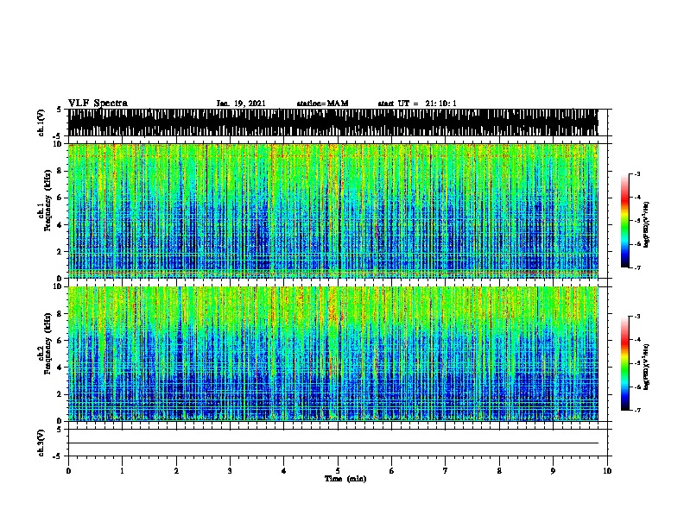Click inside the ch.2 spectrogram panel
The image size is (684, 528).
click(333, 354)
